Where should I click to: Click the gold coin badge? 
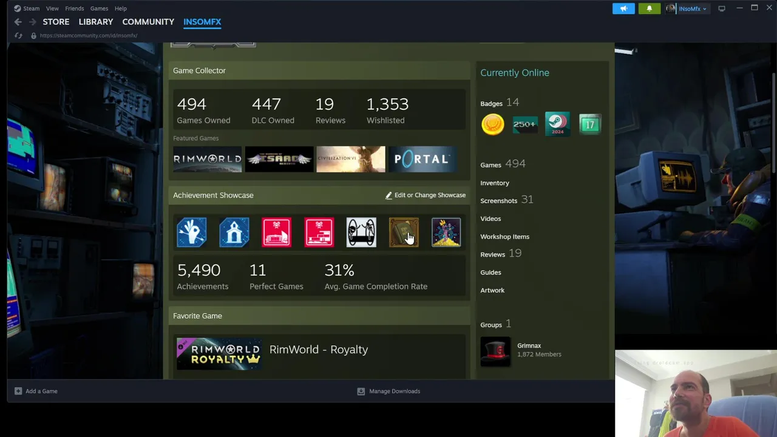(493, 124)
